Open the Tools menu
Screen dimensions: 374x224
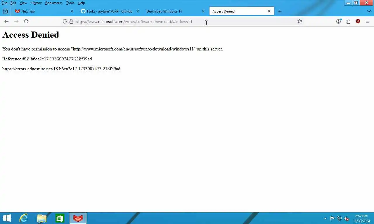pos(70,3)
